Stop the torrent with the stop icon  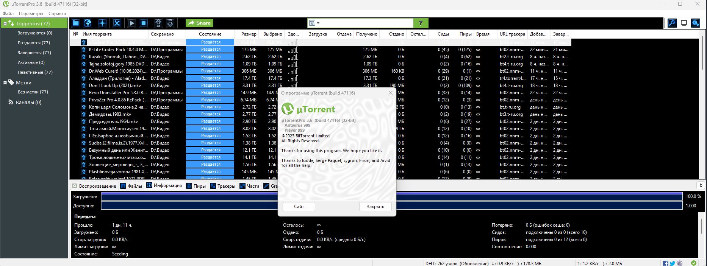tap(144, 23)
